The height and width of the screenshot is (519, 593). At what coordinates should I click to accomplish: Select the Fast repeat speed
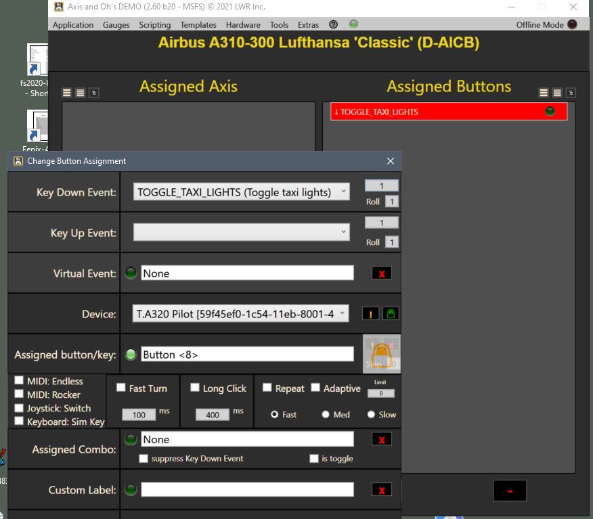(x=275, y=415)
